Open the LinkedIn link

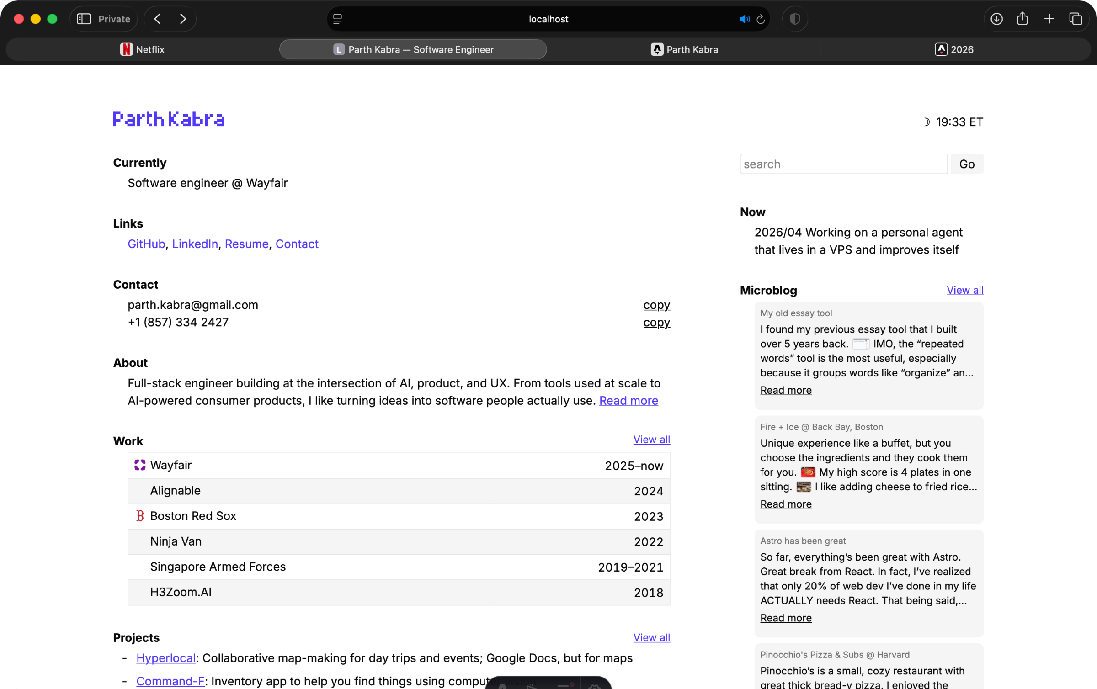[x=195, y=244]
